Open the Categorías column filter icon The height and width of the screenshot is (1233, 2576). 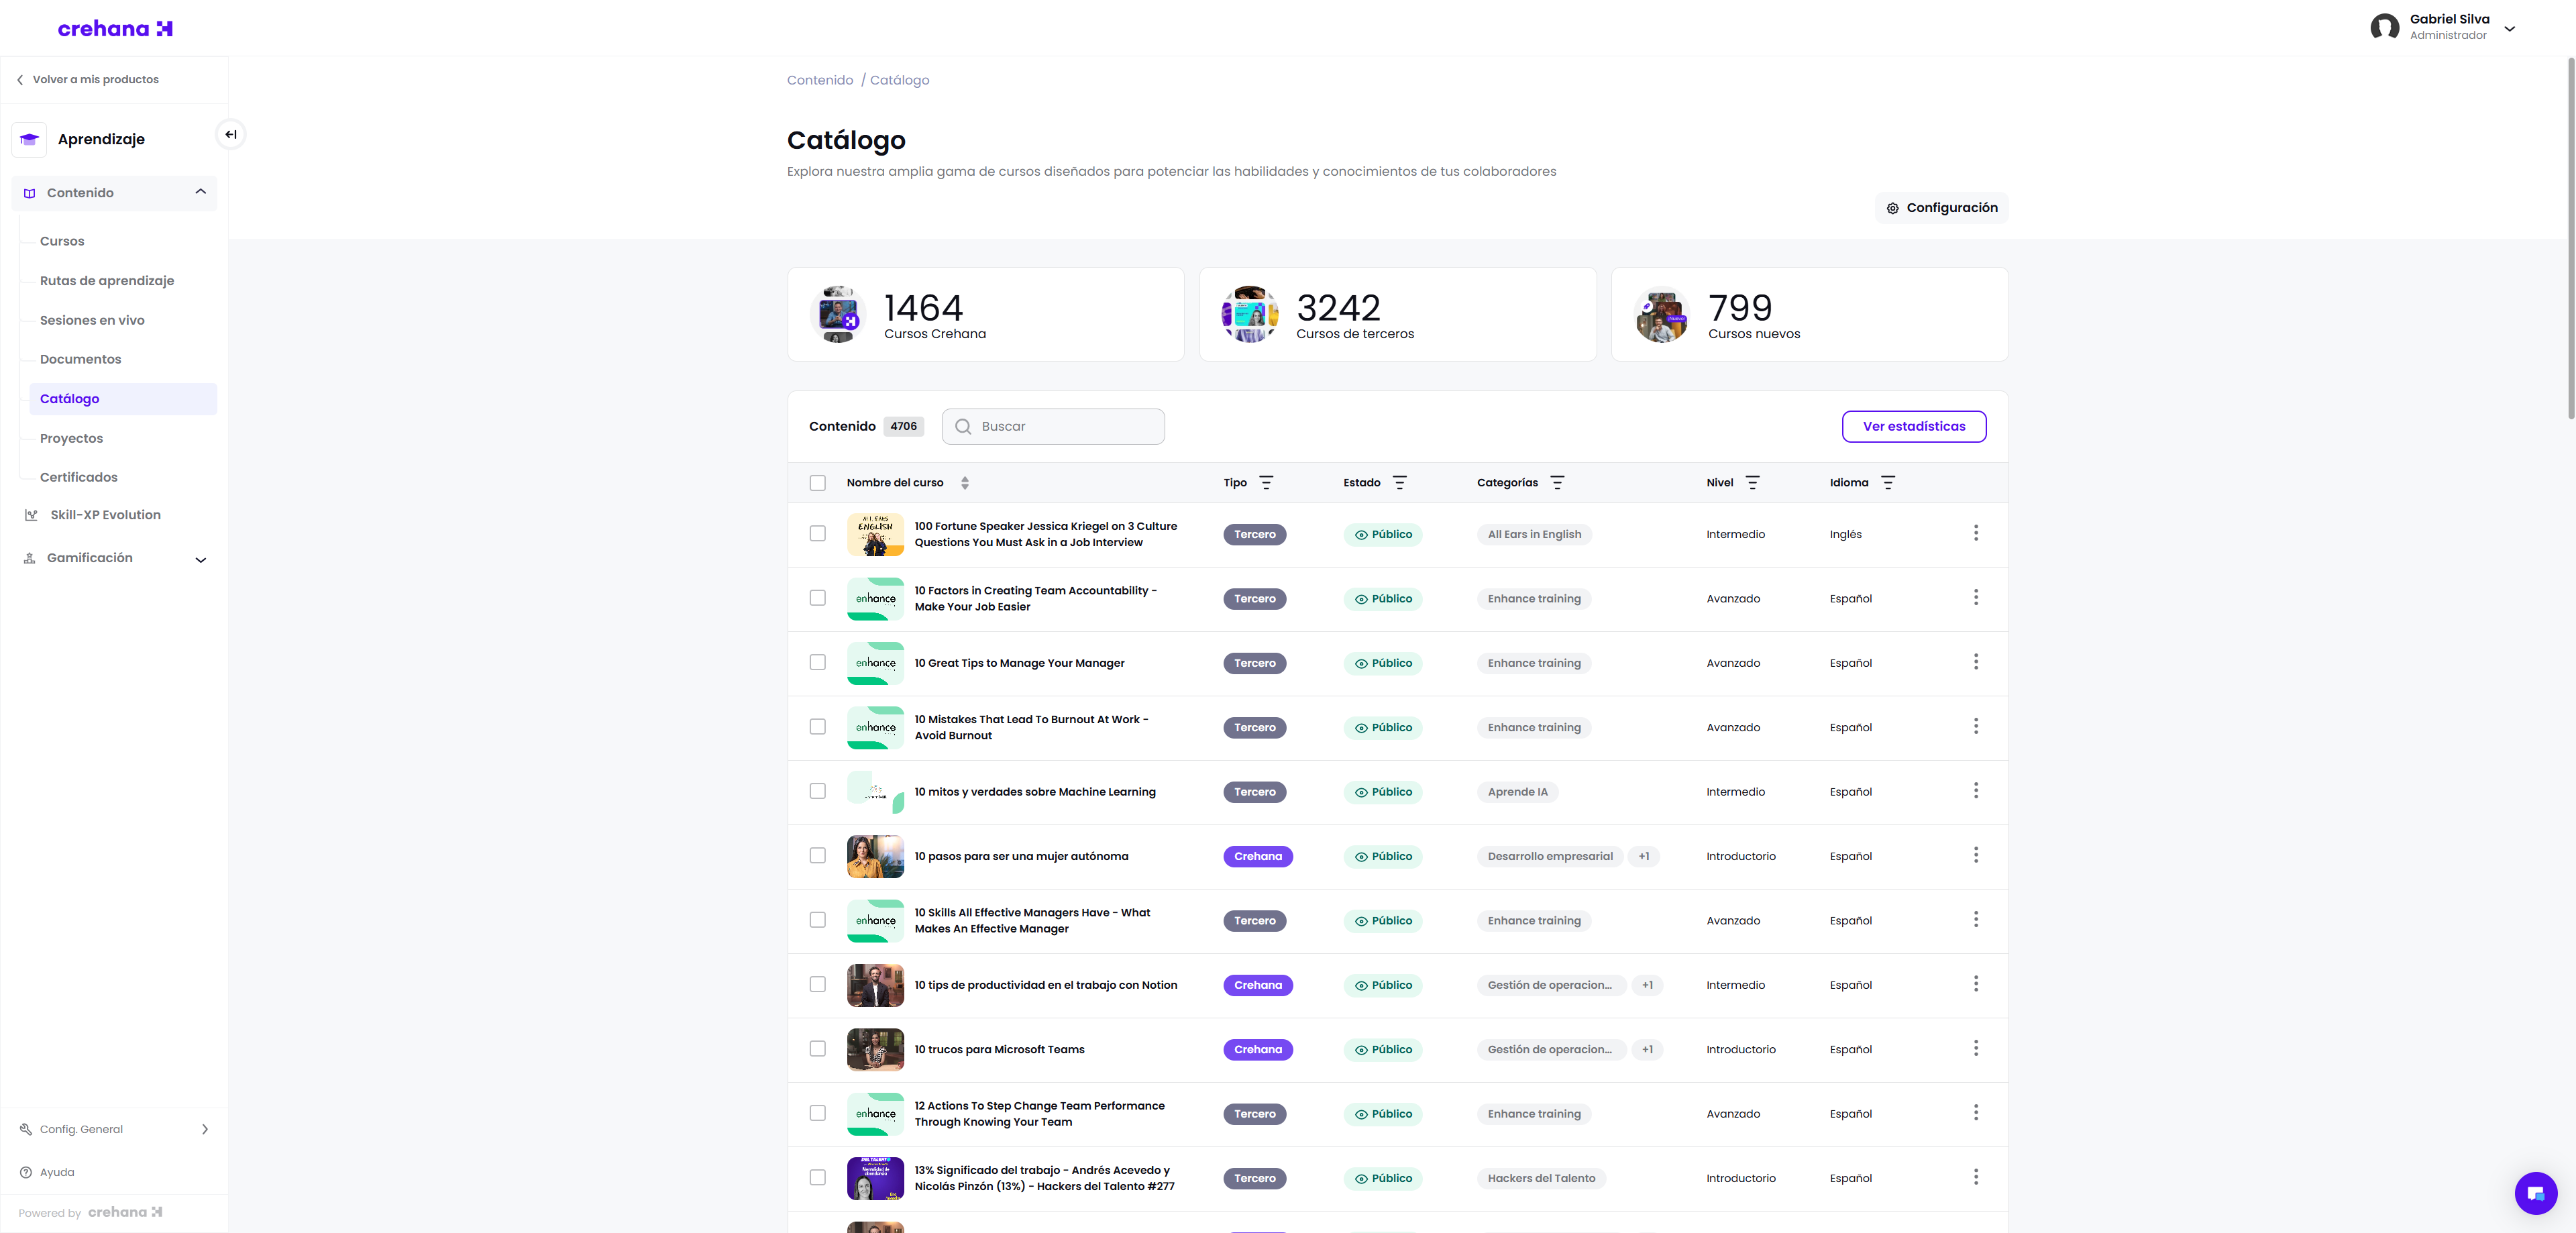[1557, 483]
